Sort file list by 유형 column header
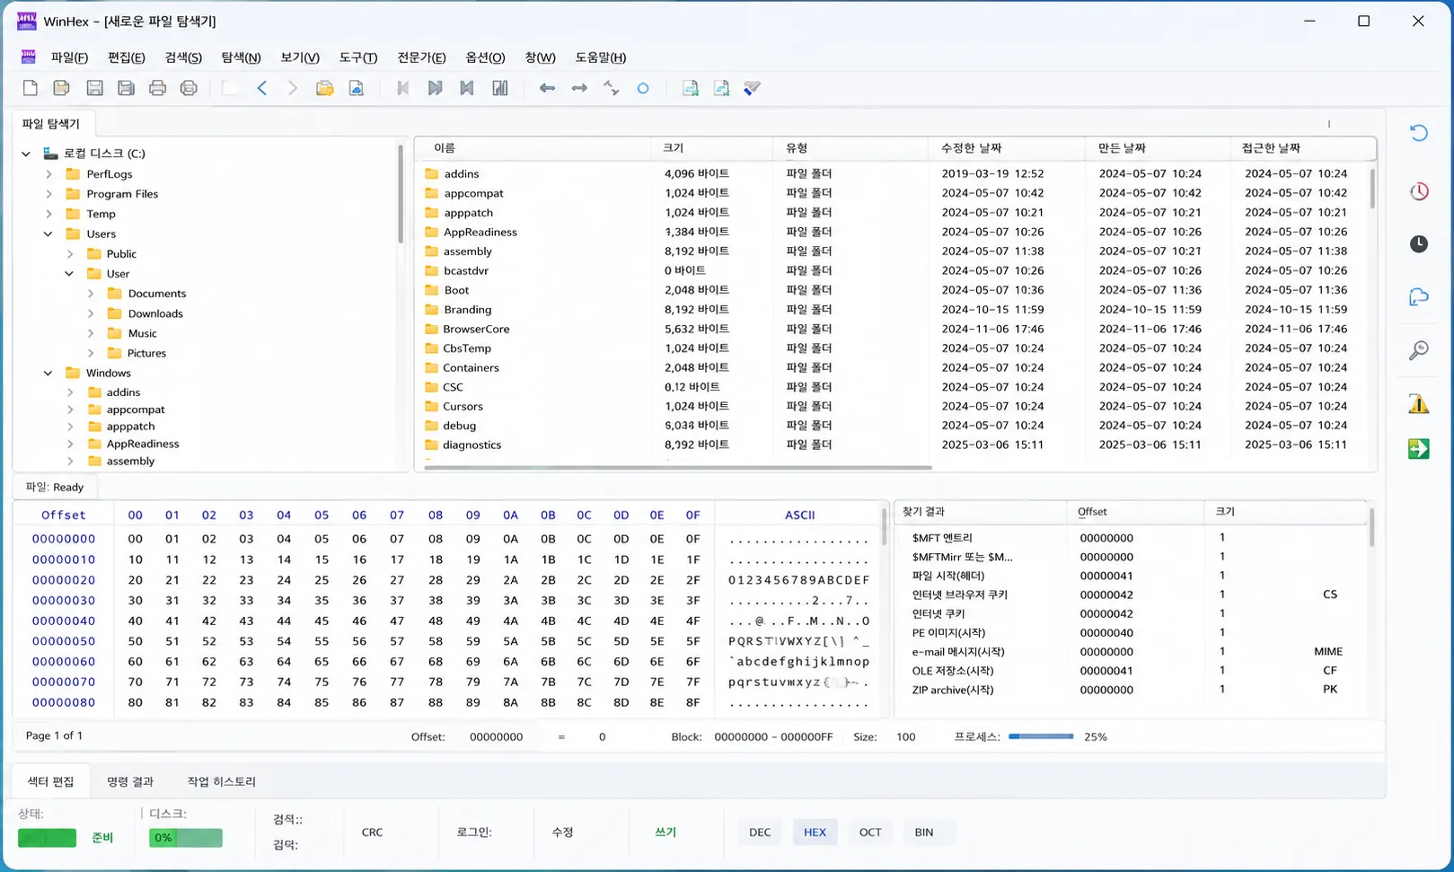The height and width of the screenshot is (872, 1454). 850,148
